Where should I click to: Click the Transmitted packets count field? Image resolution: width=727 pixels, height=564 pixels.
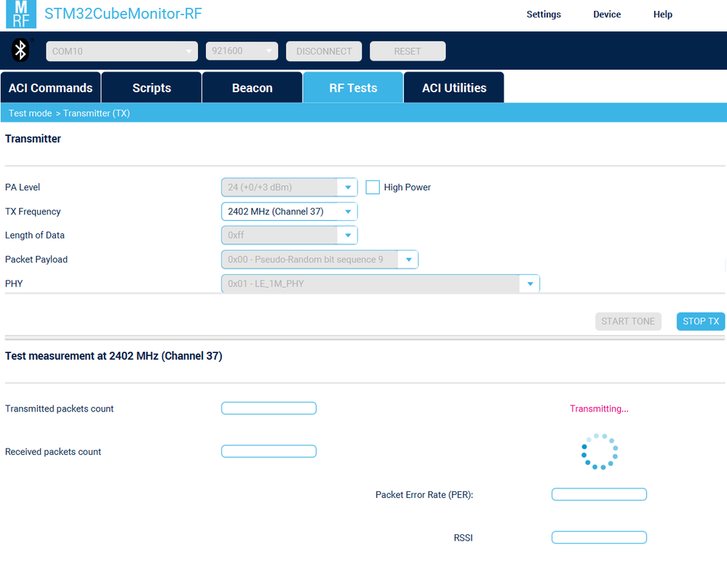point(269,408)
